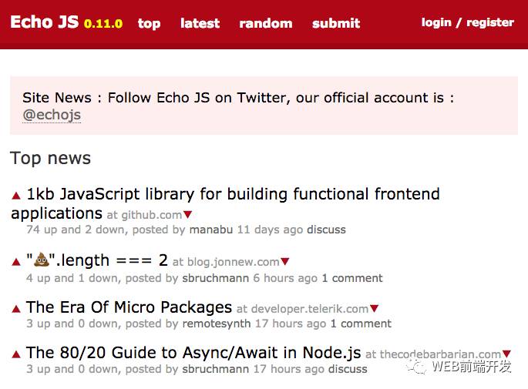Open discuss link for 1kb library story
The image size is (528, 389).
[326, 230]
